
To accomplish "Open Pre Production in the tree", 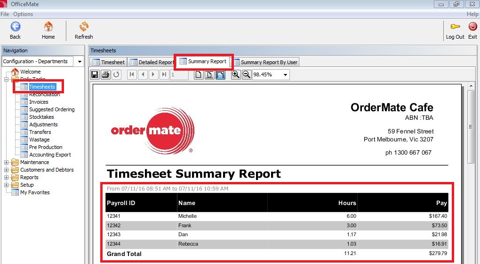I will [46, 147].
